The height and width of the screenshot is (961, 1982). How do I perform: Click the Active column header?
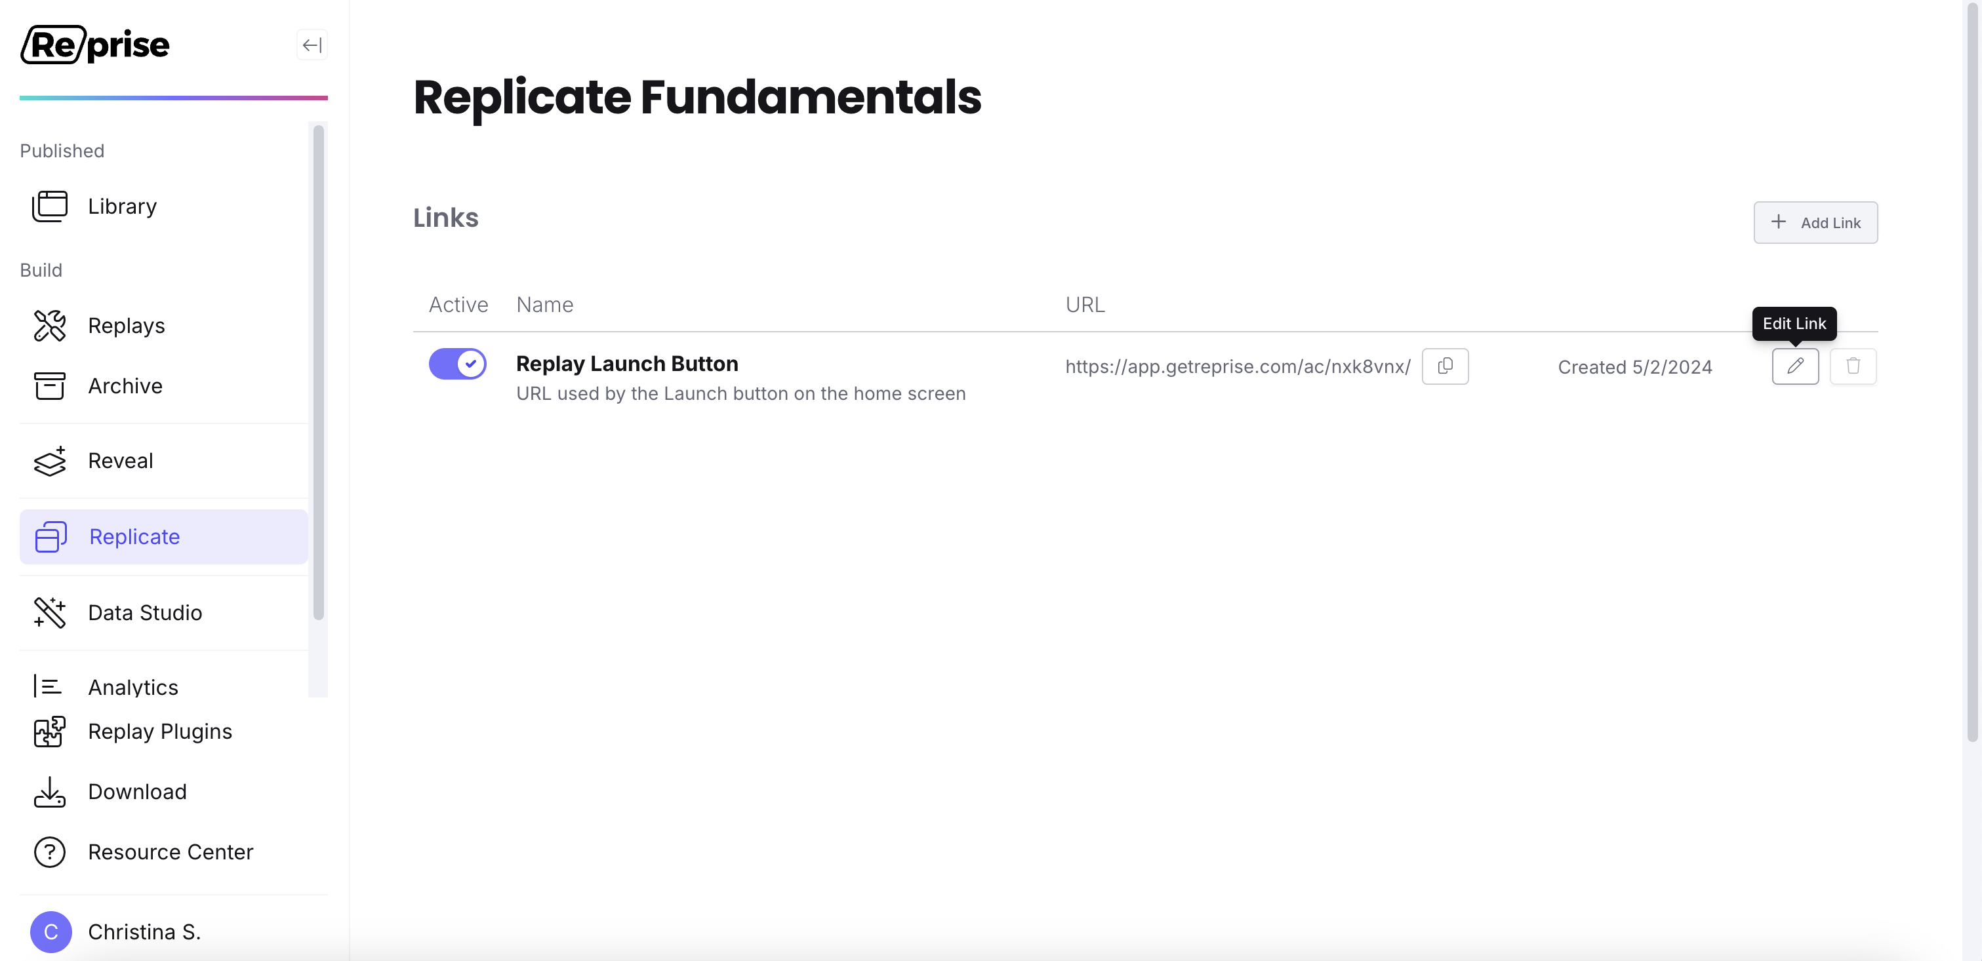point(458,304)
